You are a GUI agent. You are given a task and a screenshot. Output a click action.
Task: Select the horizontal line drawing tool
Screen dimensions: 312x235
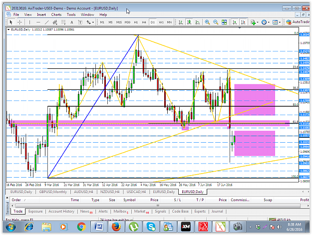(x=38, y=22)
